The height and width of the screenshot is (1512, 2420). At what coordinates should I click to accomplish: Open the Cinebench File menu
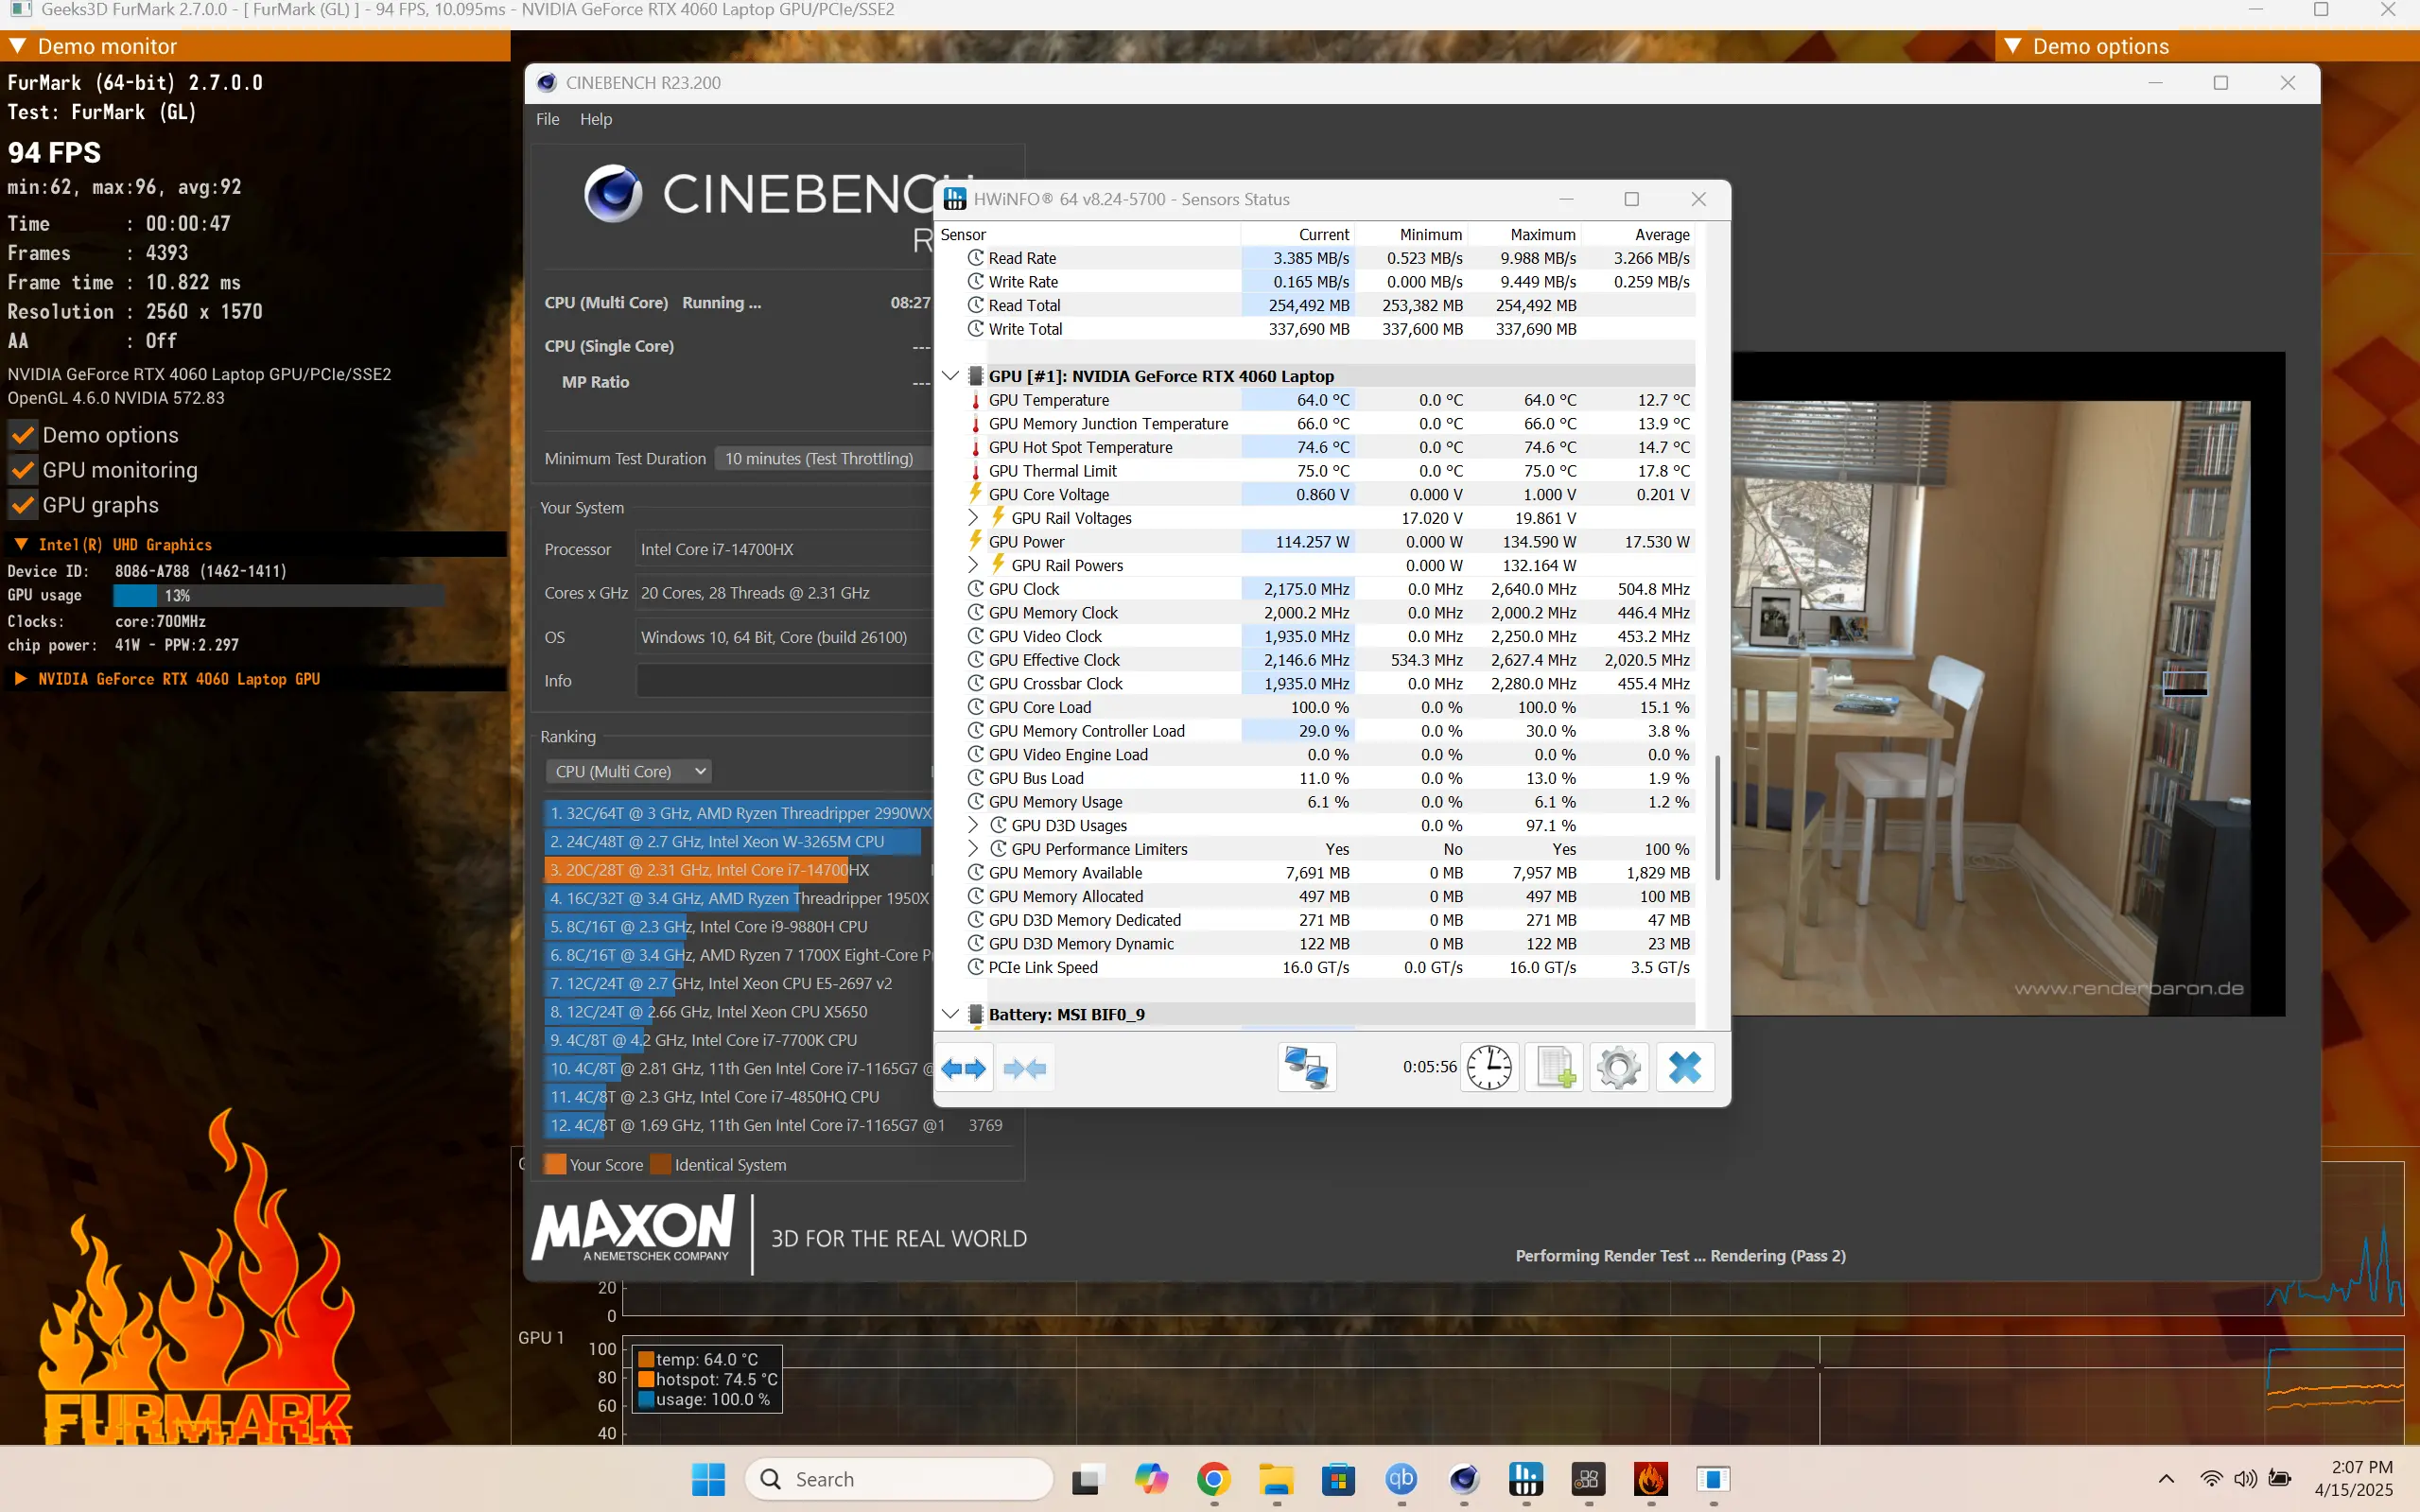coord(547,119)
